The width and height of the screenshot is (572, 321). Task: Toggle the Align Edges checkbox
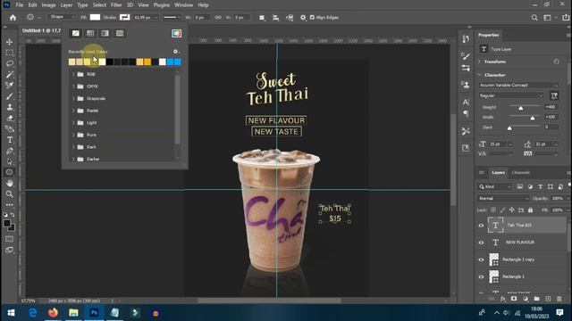tap(312, 18)
